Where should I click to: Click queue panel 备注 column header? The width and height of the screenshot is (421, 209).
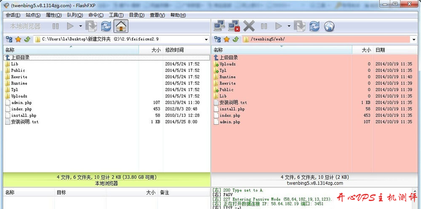[184, 192]
